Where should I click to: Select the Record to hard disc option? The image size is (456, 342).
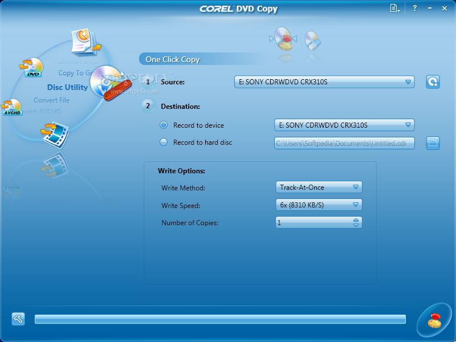click(x=164, y=142)
